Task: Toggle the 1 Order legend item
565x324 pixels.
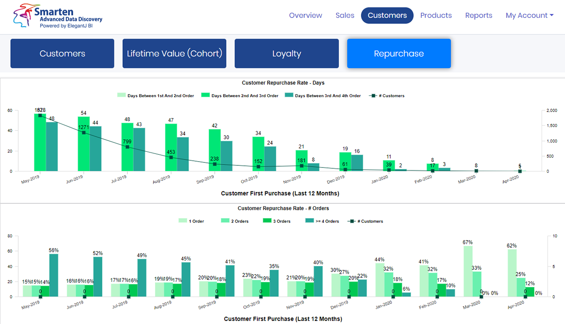Action: [191, 221]
